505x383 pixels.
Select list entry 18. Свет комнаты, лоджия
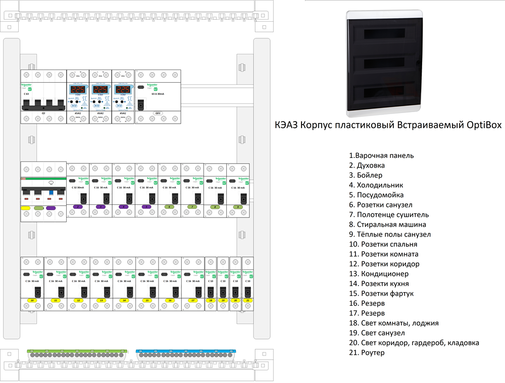394,323
